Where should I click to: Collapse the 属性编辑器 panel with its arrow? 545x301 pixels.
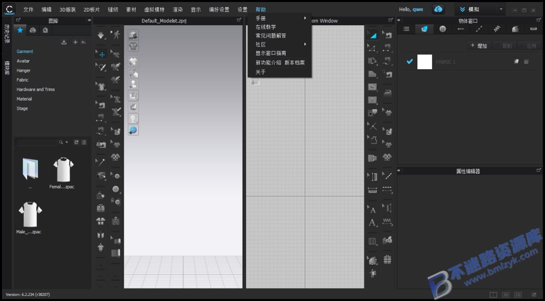[x=399, y=171]
